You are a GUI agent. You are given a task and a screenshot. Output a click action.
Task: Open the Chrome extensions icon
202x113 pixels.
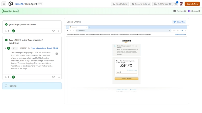coord(173,30)
